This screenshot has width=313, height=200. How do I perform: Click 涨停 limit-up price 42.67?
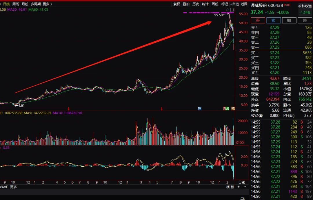[x=274, y=78]
